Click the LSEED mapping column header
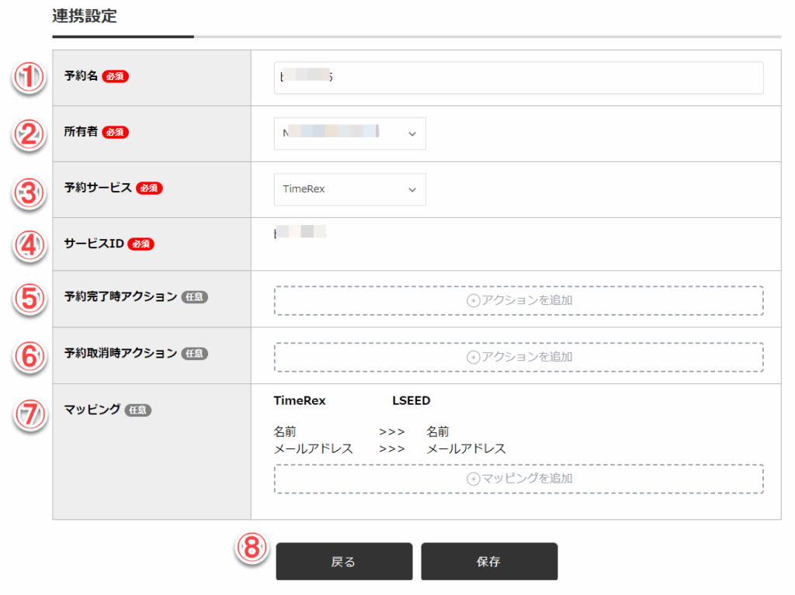This screenshot has height=595, width=795. tap(411, 401)
